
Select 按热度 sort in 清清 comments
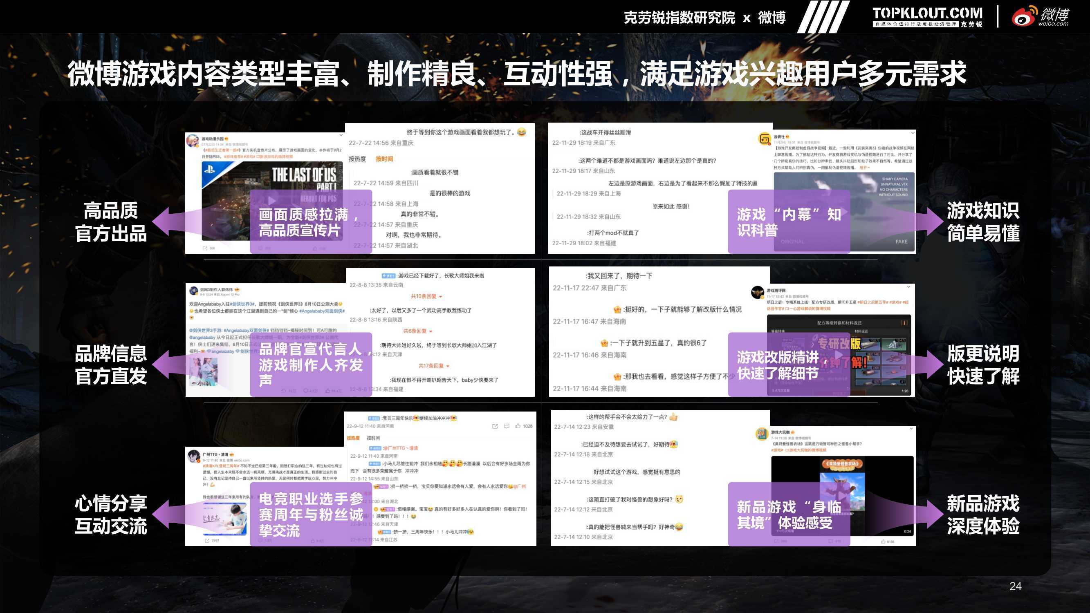353,438
